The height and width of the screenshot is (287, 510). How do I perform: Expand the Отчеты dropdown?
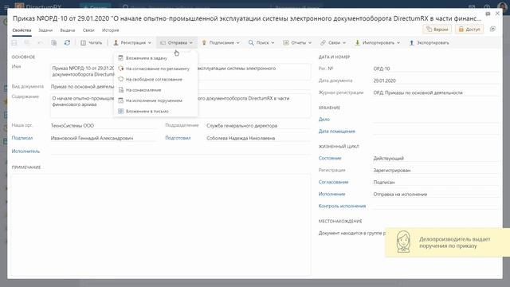[297, 42]
